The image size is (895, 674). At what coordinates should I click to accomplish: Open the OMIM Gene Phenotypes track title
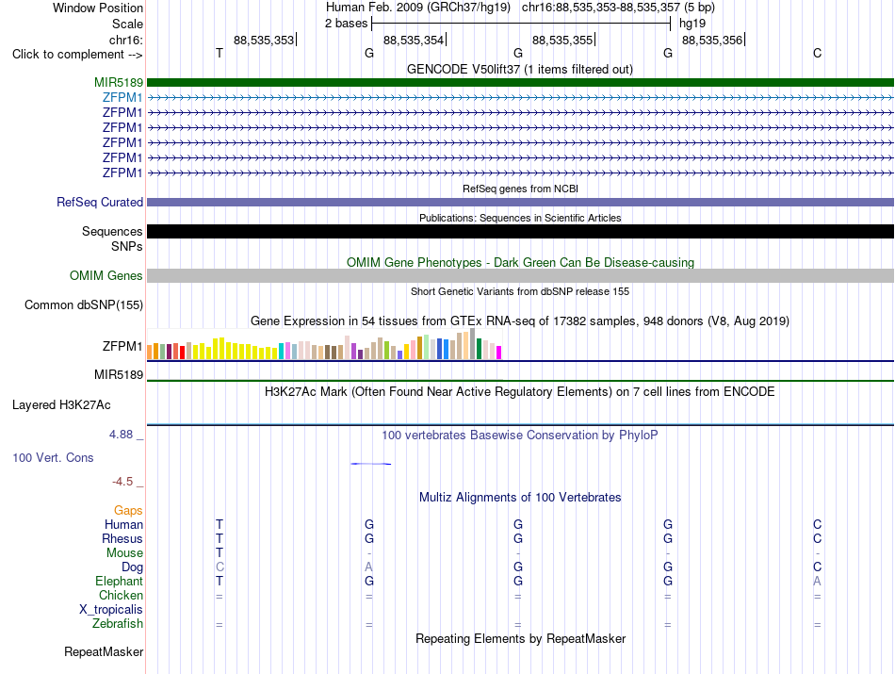(521, 263)
